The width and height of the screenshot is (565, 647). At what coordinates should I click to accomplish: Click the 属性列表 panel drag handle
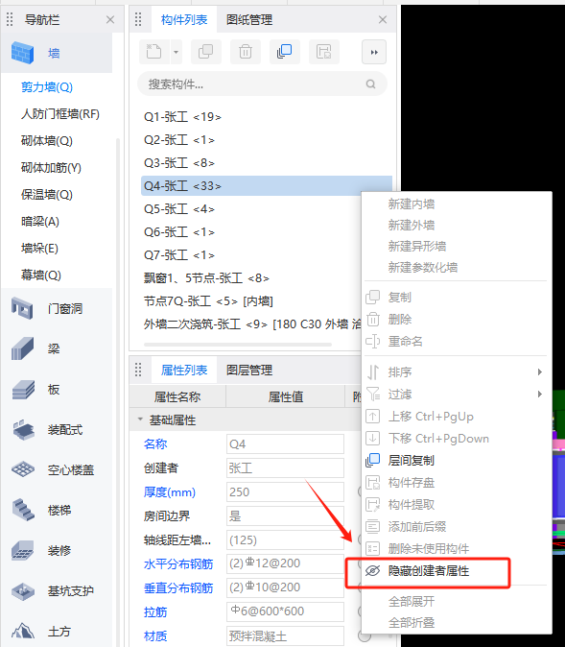138,370
